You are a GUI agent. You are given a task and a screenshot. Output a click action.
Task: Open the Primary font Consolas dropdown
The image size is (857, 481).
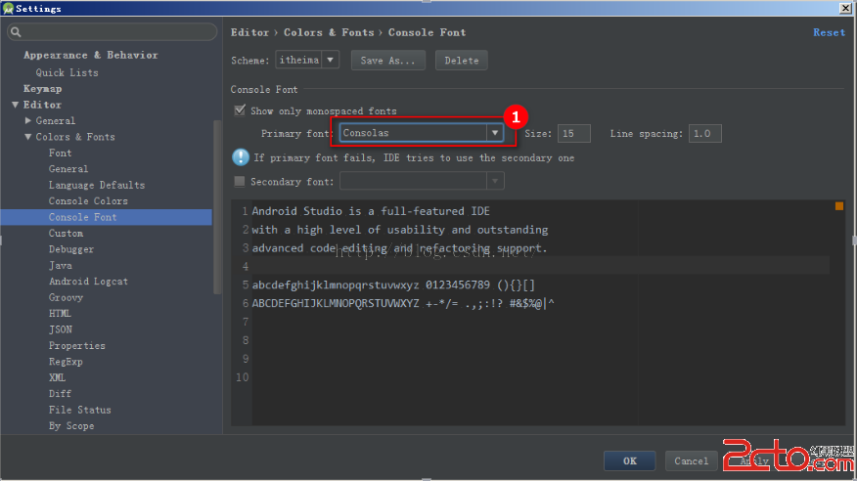pos(496,133)
